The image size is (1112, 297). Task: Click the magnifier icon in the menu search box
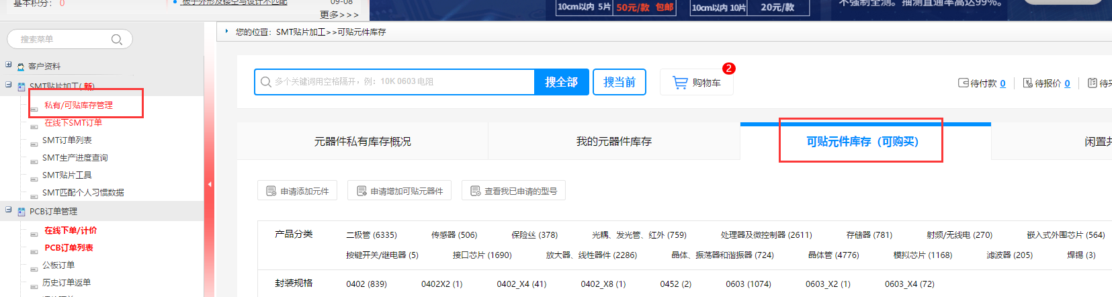point(116,40)
